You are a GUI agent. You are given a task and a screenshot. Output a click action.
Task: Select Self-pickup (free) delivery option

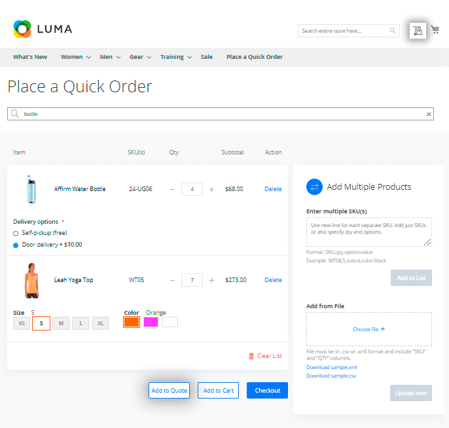16,234
